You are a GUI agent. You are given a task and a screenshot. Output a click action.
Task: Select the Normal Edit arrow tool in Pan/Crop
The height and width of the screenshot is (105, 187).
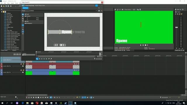click(23, 17)
